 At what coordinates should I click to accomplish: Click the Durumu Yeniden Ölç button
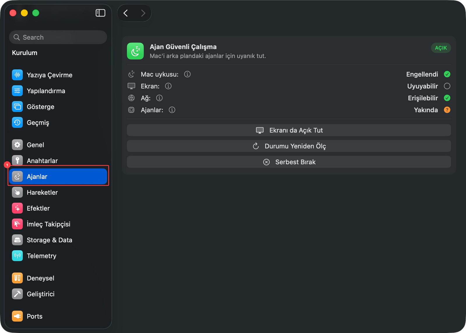(x=289, y=146)
